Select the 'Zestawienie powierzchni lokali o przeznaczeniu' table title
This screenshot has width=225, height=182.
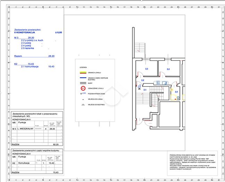point(35,114)
